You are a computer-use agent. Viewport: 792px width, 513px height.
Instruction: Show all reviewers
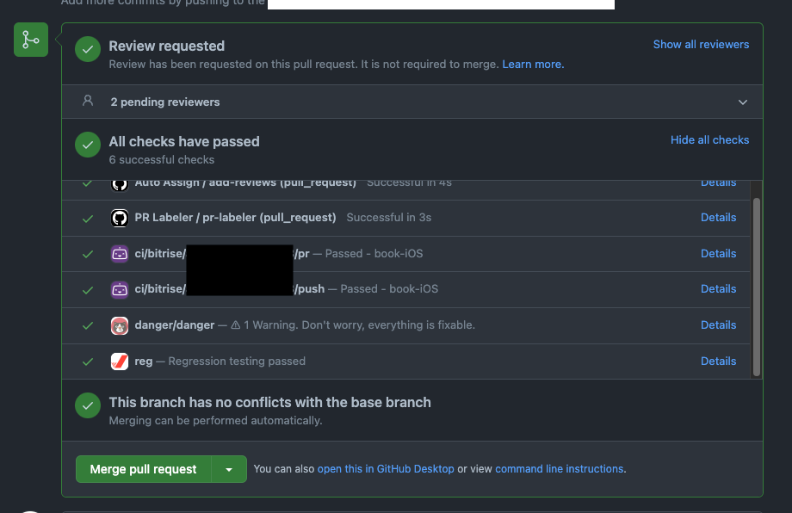[x=701, y=45]
